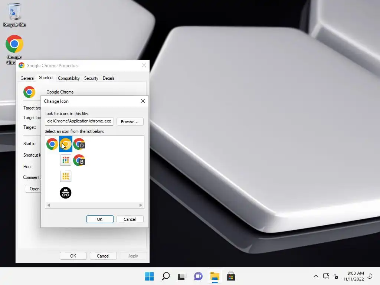Switch to the Shortcut tab
380x285 pixels.
click(x=46, y=78)
